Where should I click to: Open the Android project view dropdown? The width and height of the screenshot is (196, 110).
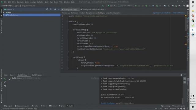click(x=9, y=9)
